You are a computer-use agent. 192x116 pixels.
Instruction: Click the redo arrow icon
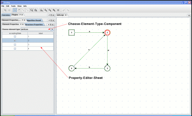(x=68, y=10)
